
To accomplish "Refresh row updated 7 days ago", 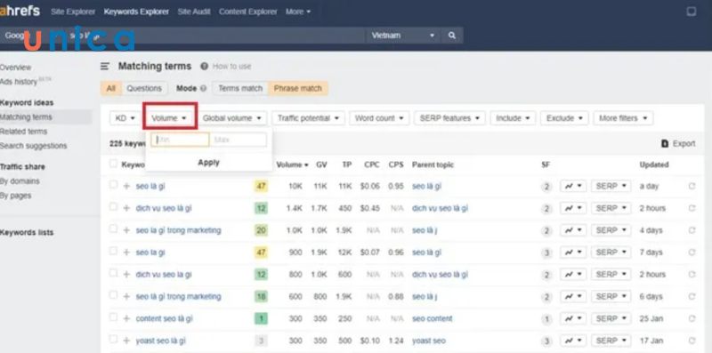I will pos(692,253).
